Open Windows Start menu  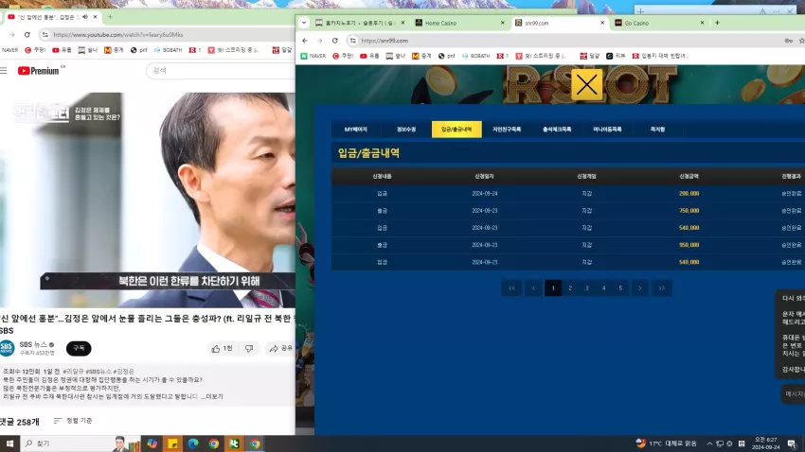(9, 443)
